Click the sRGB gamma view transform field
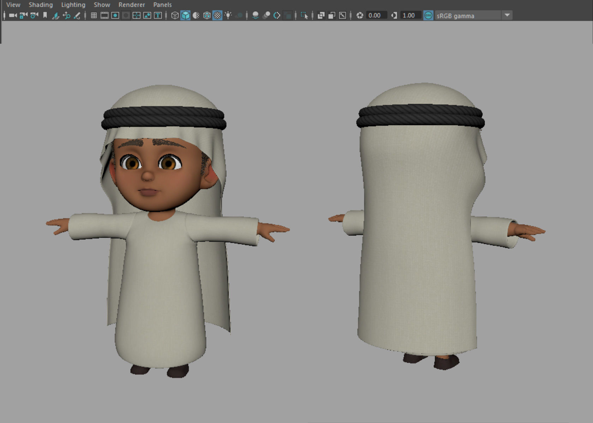This screenshot has width=593, height=423. [x=468, y=16]
